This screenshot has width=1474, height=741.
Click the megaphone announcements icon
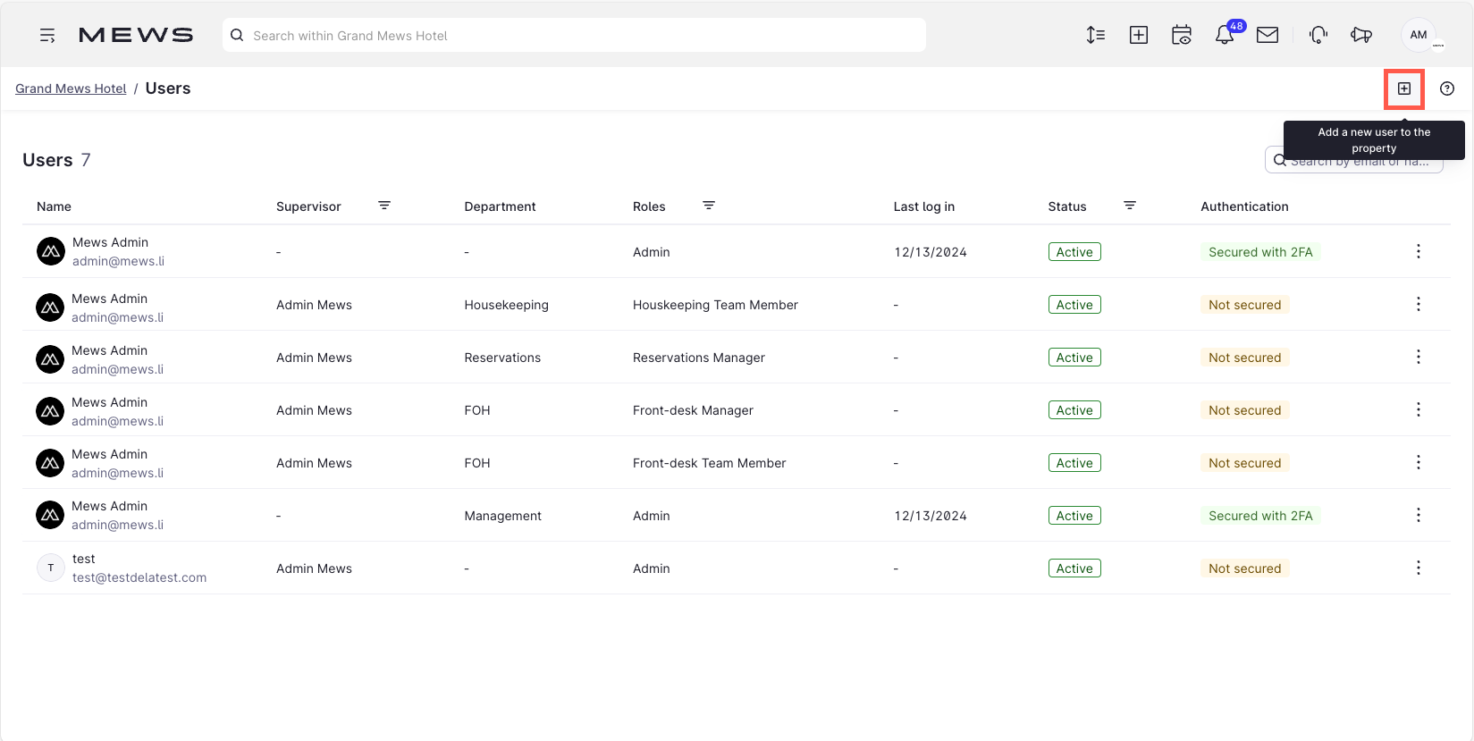(x=1360, y=35)
